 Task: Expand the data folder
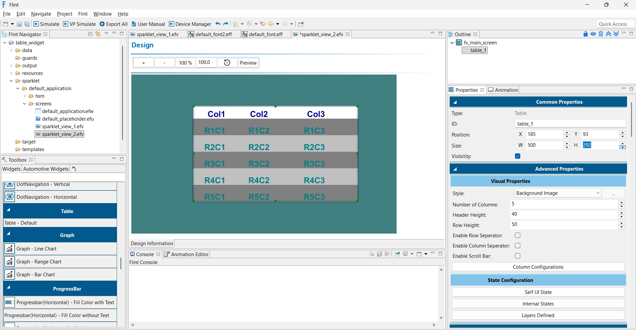coord(11,50)
